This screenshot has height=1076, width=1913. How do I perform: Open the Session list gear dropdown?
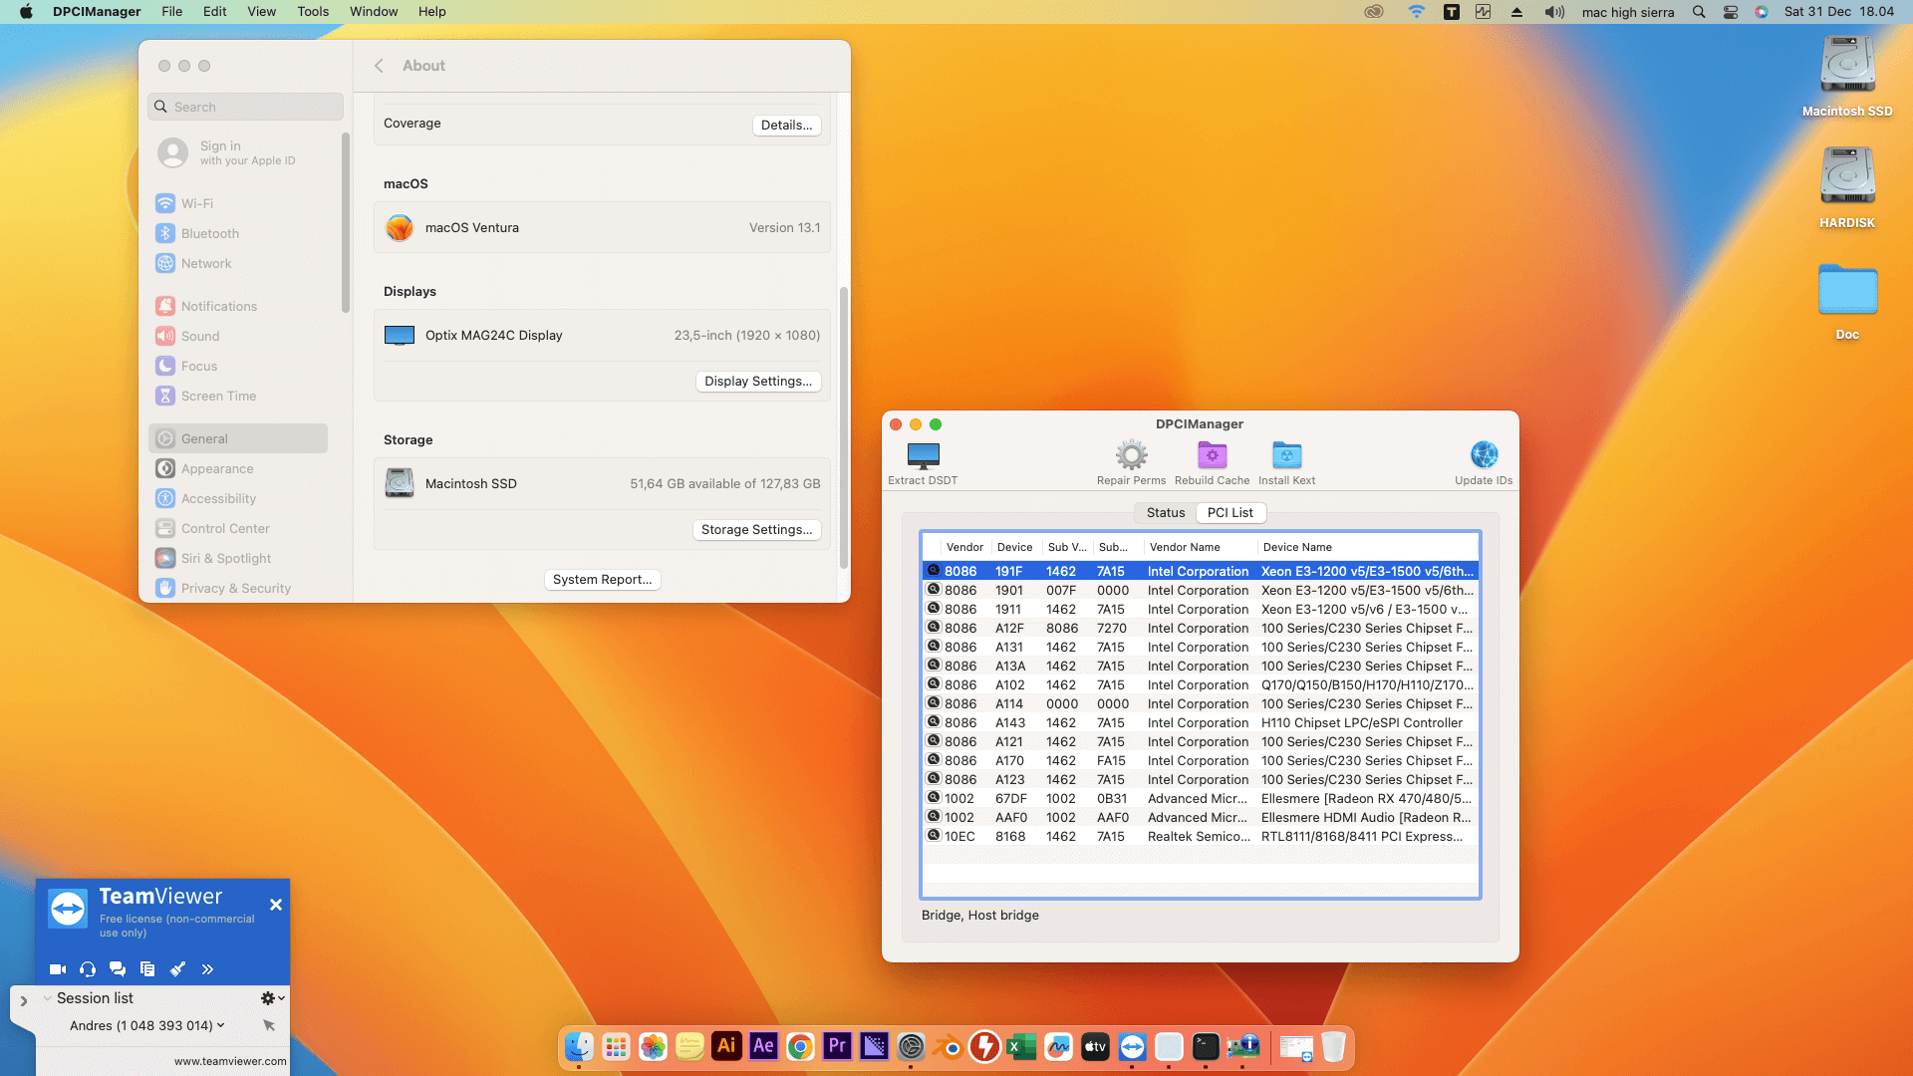coord(272,998)
